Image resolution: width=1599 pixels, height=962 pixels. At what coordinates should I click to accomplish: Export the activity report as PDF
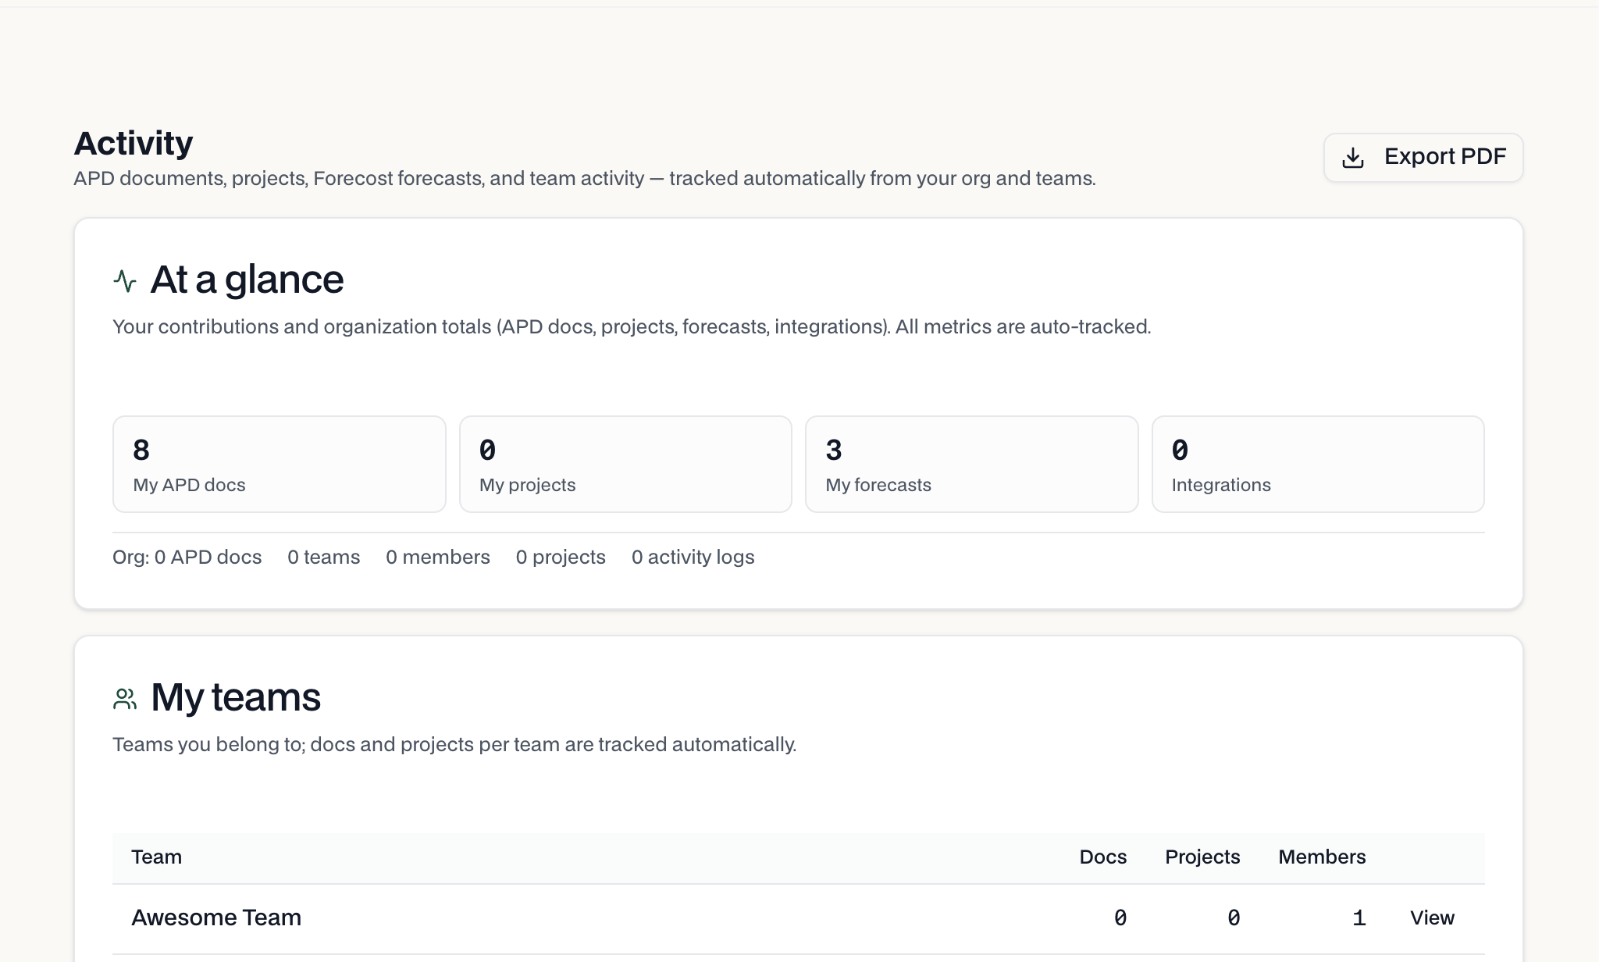tap(1423, 158)
